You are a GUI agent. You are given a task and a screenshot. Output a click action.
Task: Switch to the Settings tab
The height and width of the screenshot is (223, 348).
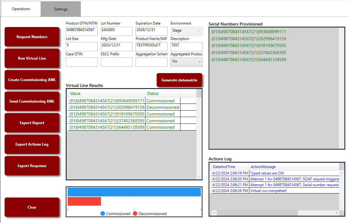[61, 9]
